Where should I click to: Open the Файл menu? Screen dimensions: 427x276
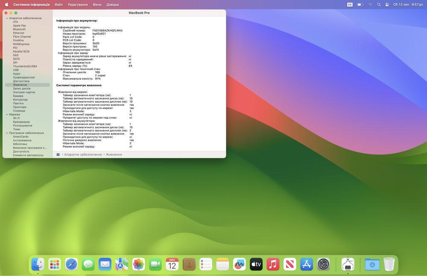click(x=58, y=5)
